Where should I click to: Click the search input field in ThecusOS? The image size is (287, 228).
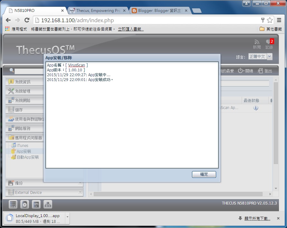(29, 71)
